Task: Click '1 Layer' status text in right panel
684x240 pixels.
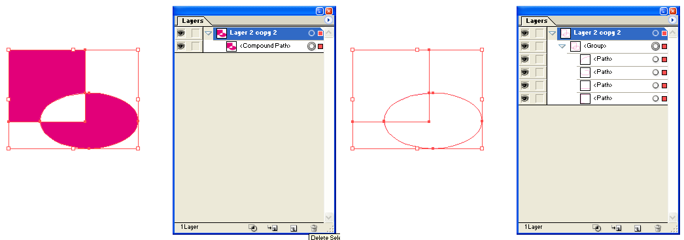Action: click(x=533, y=228)
